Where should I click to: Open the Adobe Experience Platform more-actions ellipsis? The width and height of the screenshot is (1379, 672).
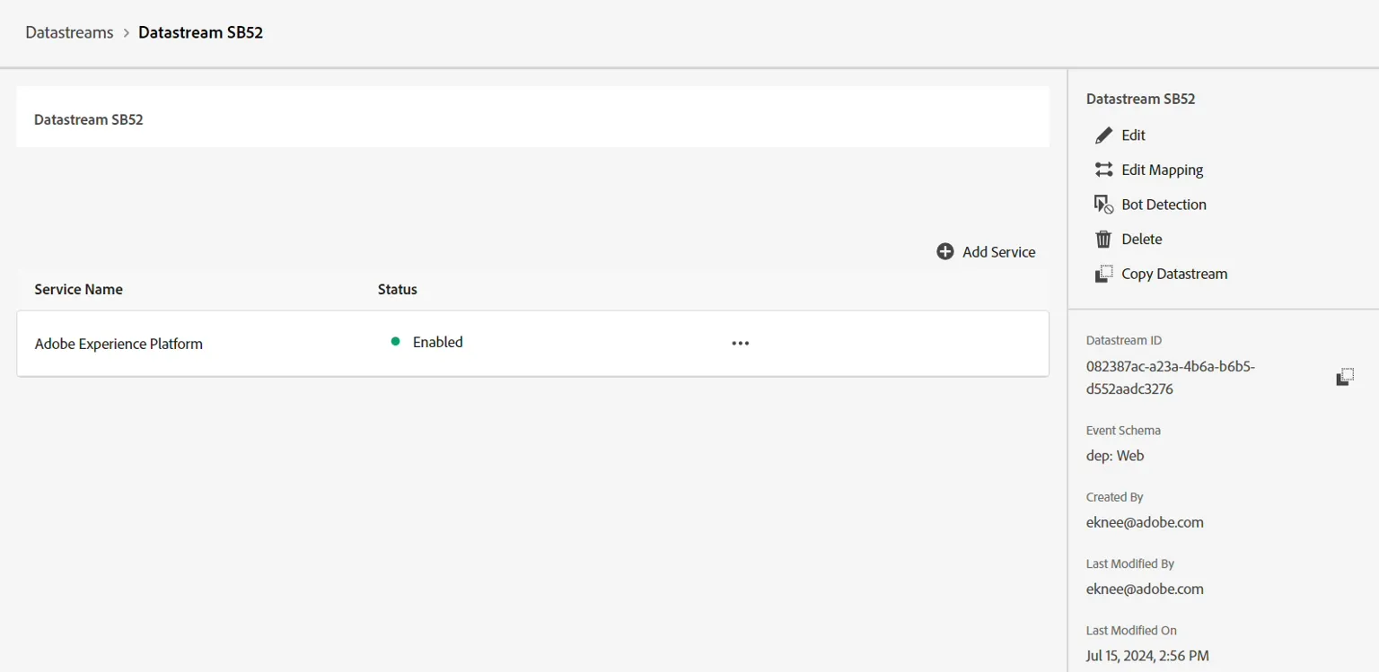pos(740,344)
